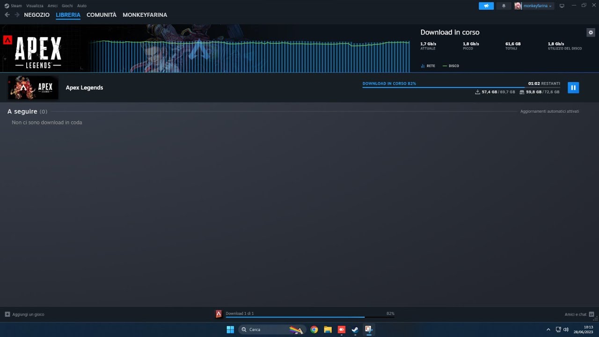
Task: Open the Aiuto menu
Action: point(82,6)
